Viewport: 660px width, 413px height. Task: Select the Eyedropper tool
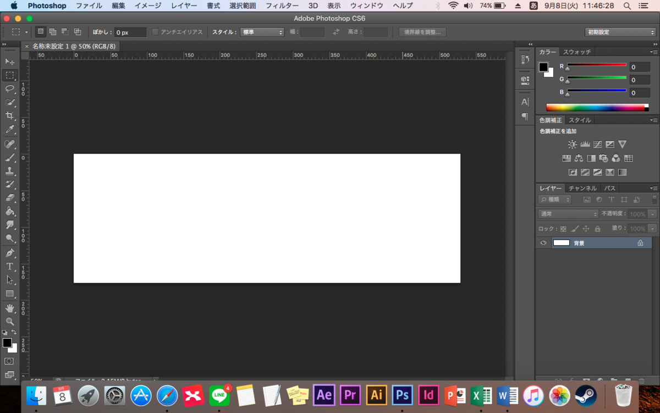coord(10,130)
